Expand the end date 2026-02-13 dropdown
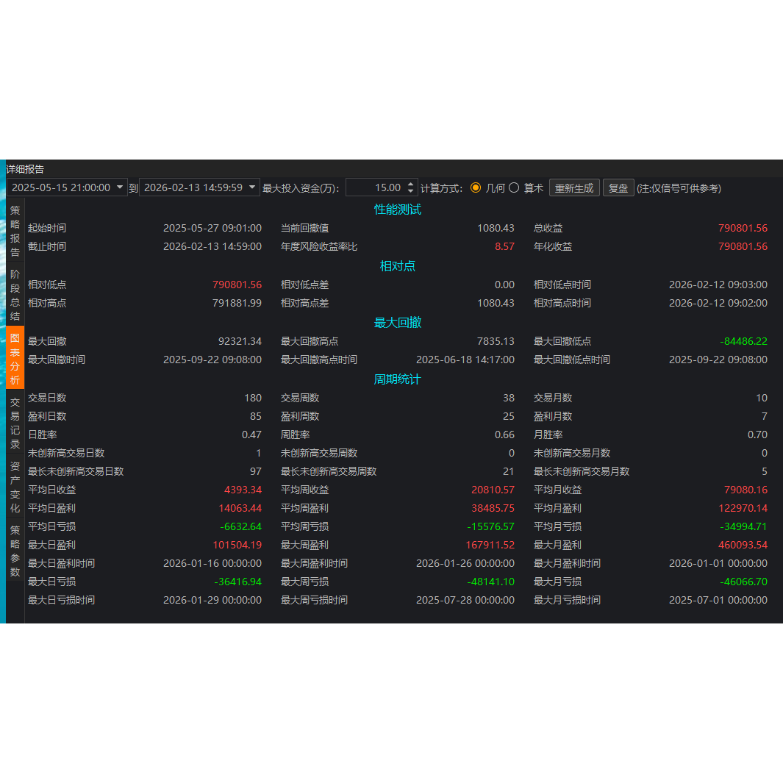The image size is (783, 783). (x=252, y=187)
